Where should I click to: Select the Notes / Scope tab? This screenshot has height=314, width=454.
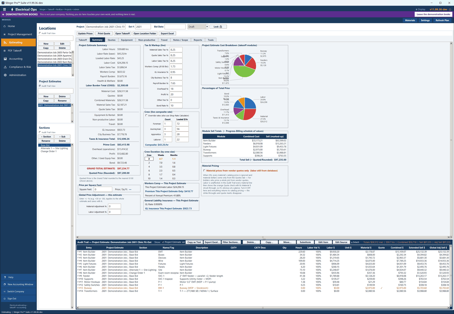coord(181,40)
